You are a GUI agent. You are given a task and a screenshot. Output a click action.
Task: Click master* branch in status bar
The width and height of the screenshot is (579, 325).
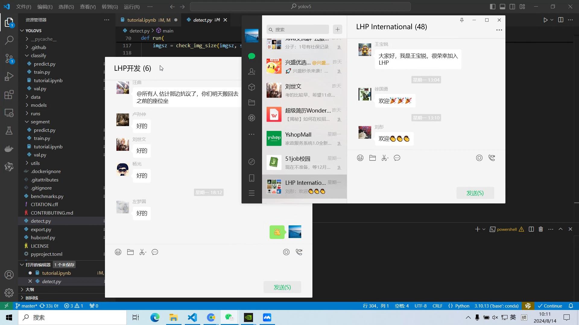[26, 306]
